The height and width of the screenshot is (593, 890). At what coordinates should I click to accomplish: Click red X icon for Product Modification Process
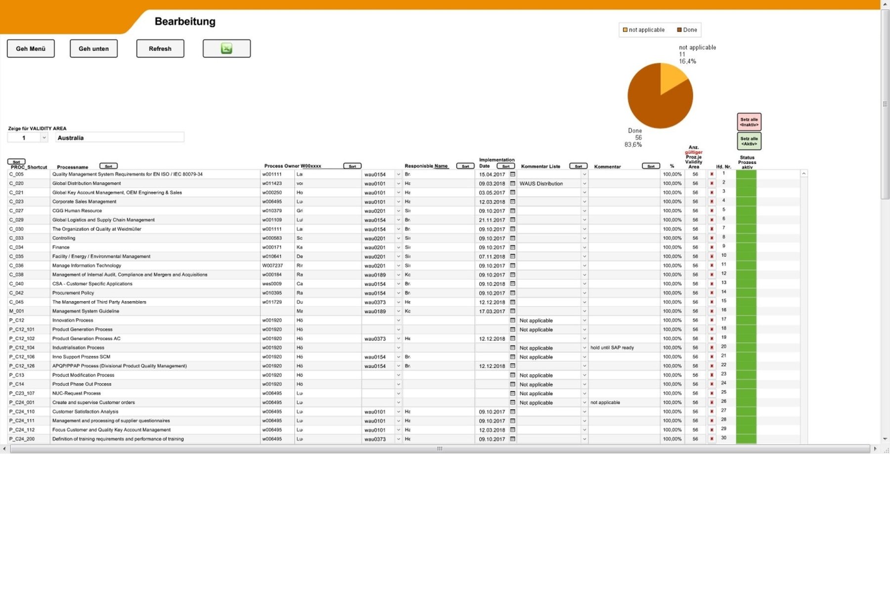pyautogui.click(x=712, y=375)
